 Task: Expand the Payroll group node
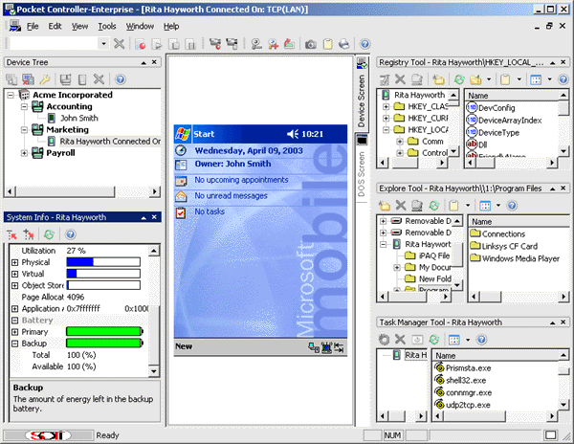point(24,153)
